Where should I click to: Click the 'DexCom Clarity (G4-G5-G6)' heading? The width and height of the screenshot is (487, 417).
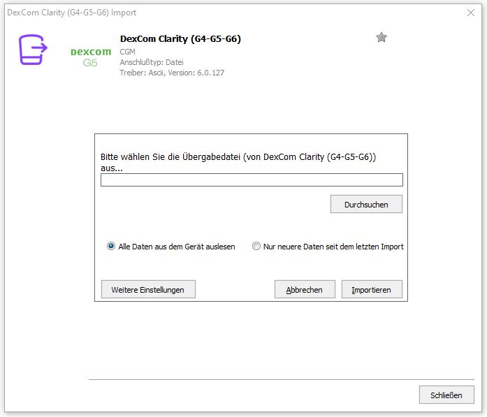click(x=180, y=39)
